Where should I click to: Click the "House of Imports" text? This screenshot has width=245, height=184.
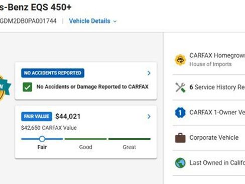pyautogui.click(x=210, y=64)
